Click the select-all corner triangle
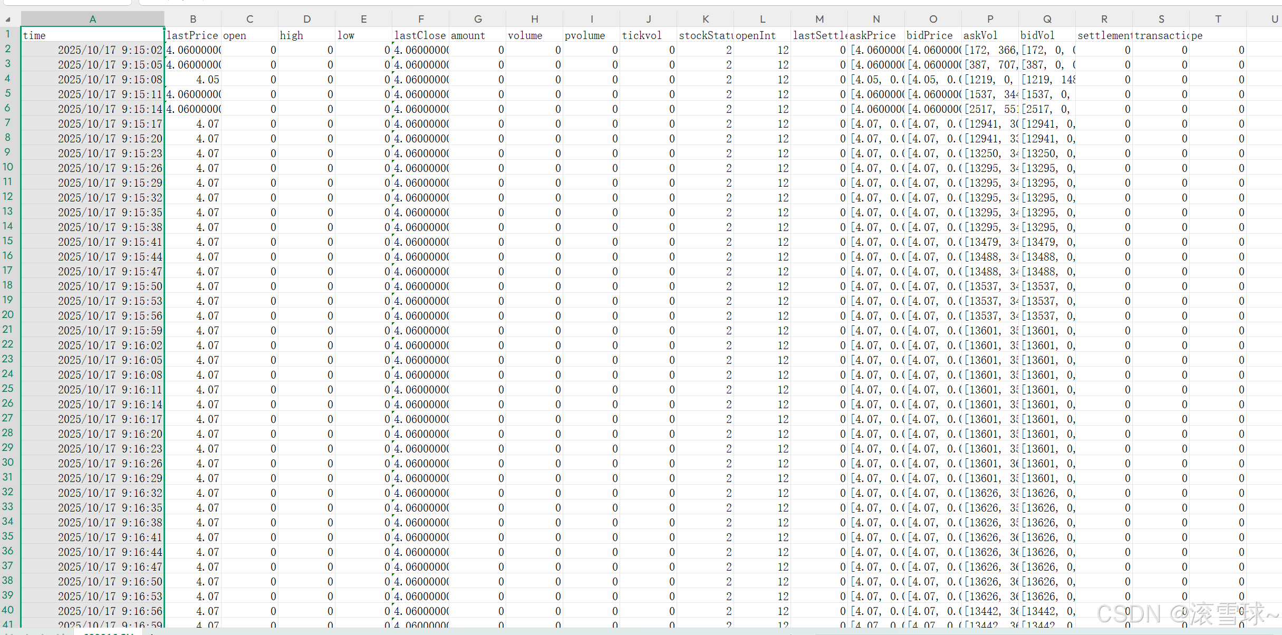1282x635 pixels. [x=8, y=20]
